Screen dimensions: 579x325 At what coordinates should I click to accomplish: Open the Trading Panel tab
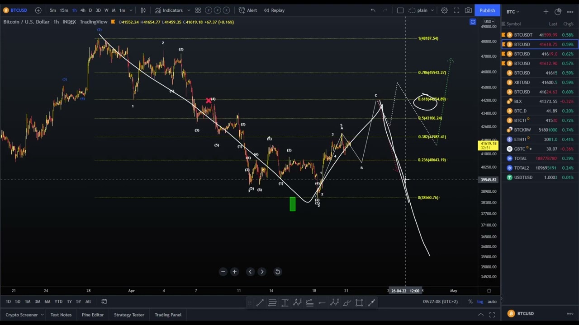click(x=168, y=315)
